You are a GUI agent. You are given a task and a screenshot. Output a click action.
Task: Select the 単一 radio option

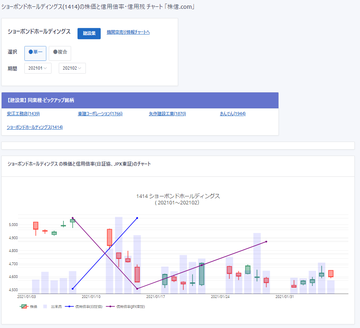[x=36, y=52]
